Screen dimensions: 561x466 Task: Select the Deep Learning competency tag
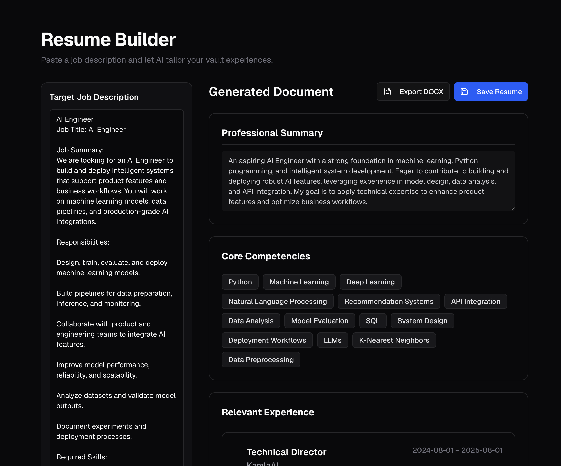[x=370, y=282]
